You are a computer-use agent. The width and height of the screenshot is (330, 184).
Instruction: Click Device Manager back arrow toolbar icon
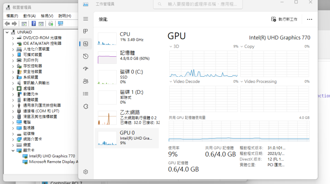coord(7,24)
